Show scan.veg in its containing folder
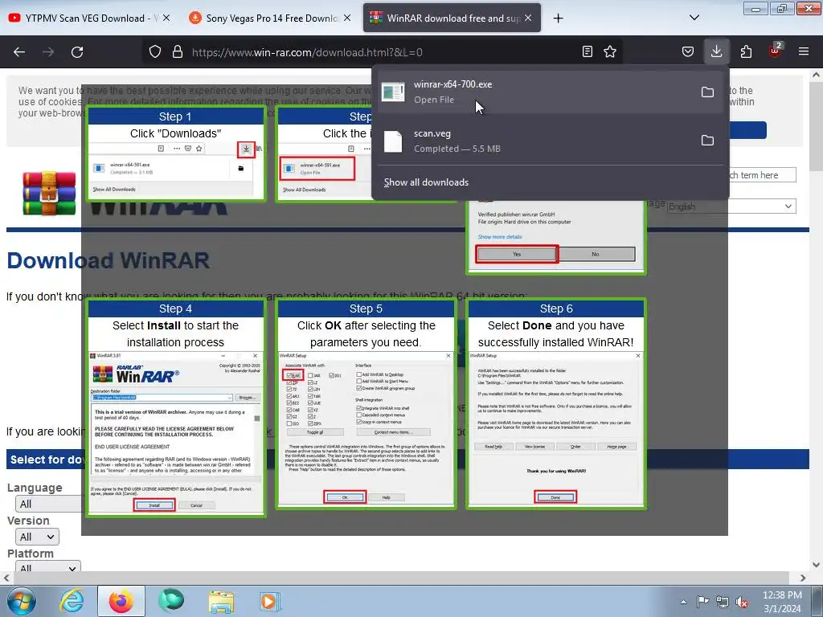Viewport: 823px width, 617px height. pyautogui.click(x=707, y=141)
